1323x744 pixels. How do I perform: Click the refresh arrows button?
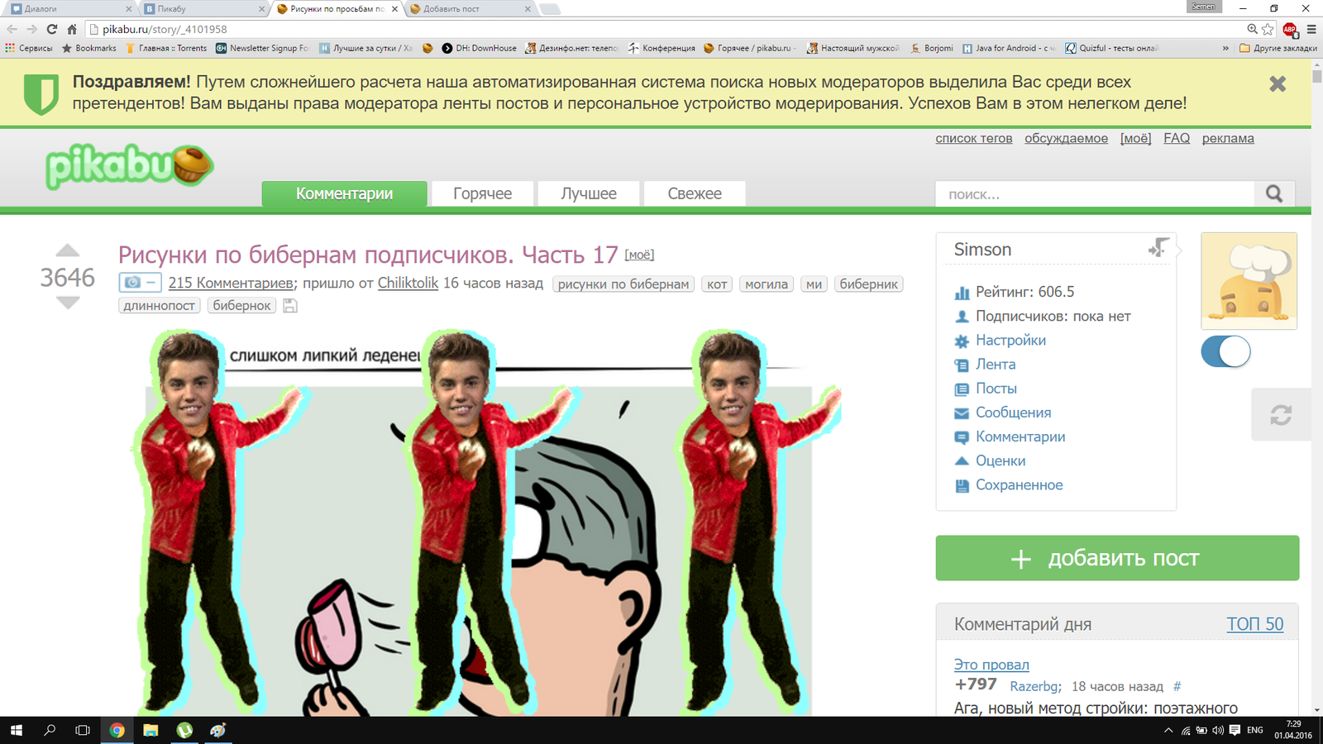(1281, 414)
